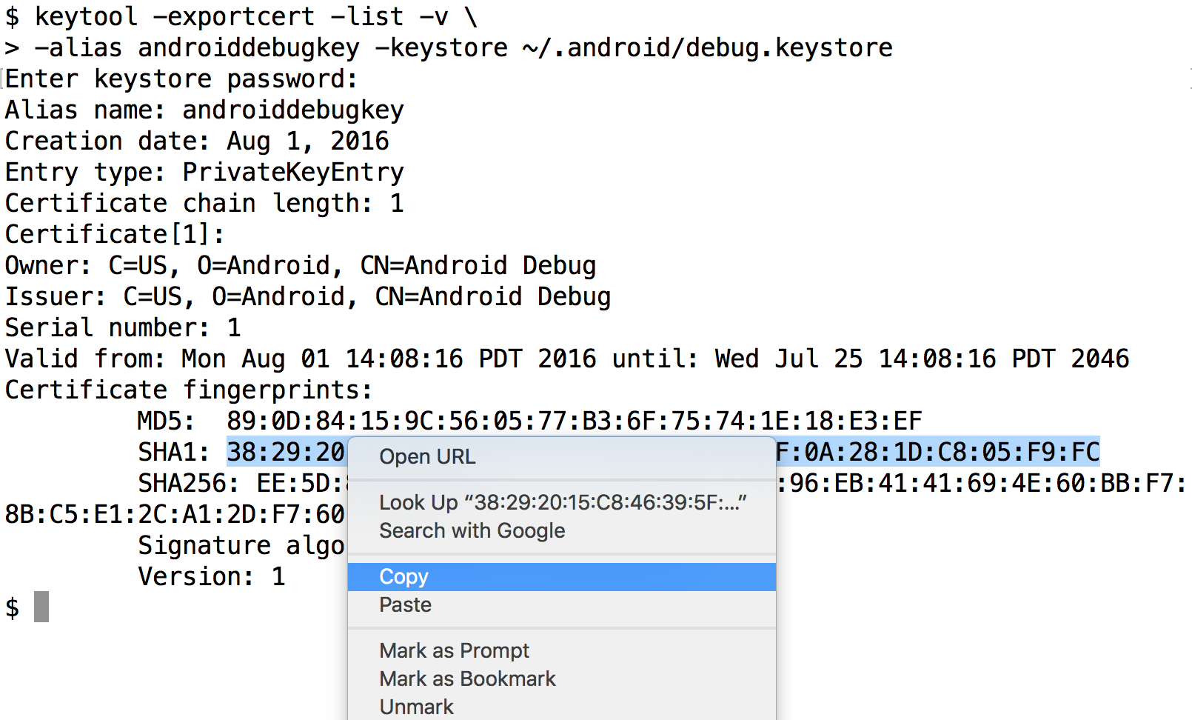The height and width of the screenshot is (720, 1192).
Task: Click the MD5 fingerprint value
Action: point(574,421)
